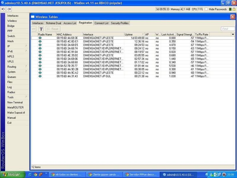Image resolution: width=237 pixels, height=178 pixels.
Task: Switch to 'mk todos os clientes' taskbar window
Action: [x=67, y=174]
